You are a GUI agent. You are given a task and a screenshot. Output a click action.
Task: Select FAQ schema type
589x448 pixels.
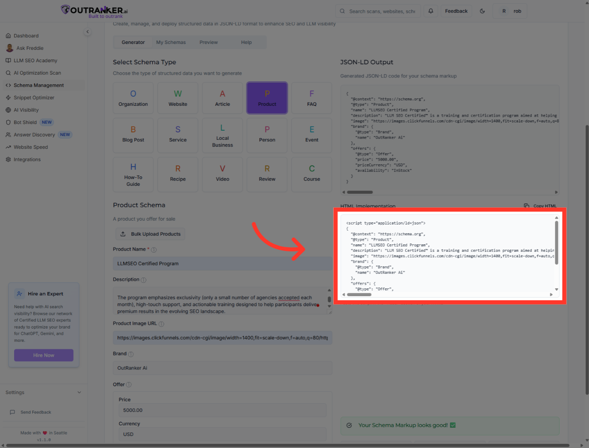pos(312,98)
